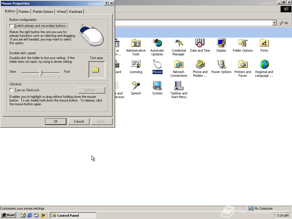Click the Start button

click(x=8, y=215)
